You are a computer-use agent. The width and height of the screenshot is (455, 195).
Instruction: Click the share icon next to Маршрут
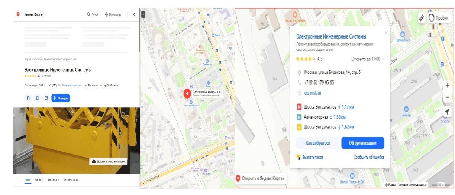pyautogui.click(x=46, y=98)
